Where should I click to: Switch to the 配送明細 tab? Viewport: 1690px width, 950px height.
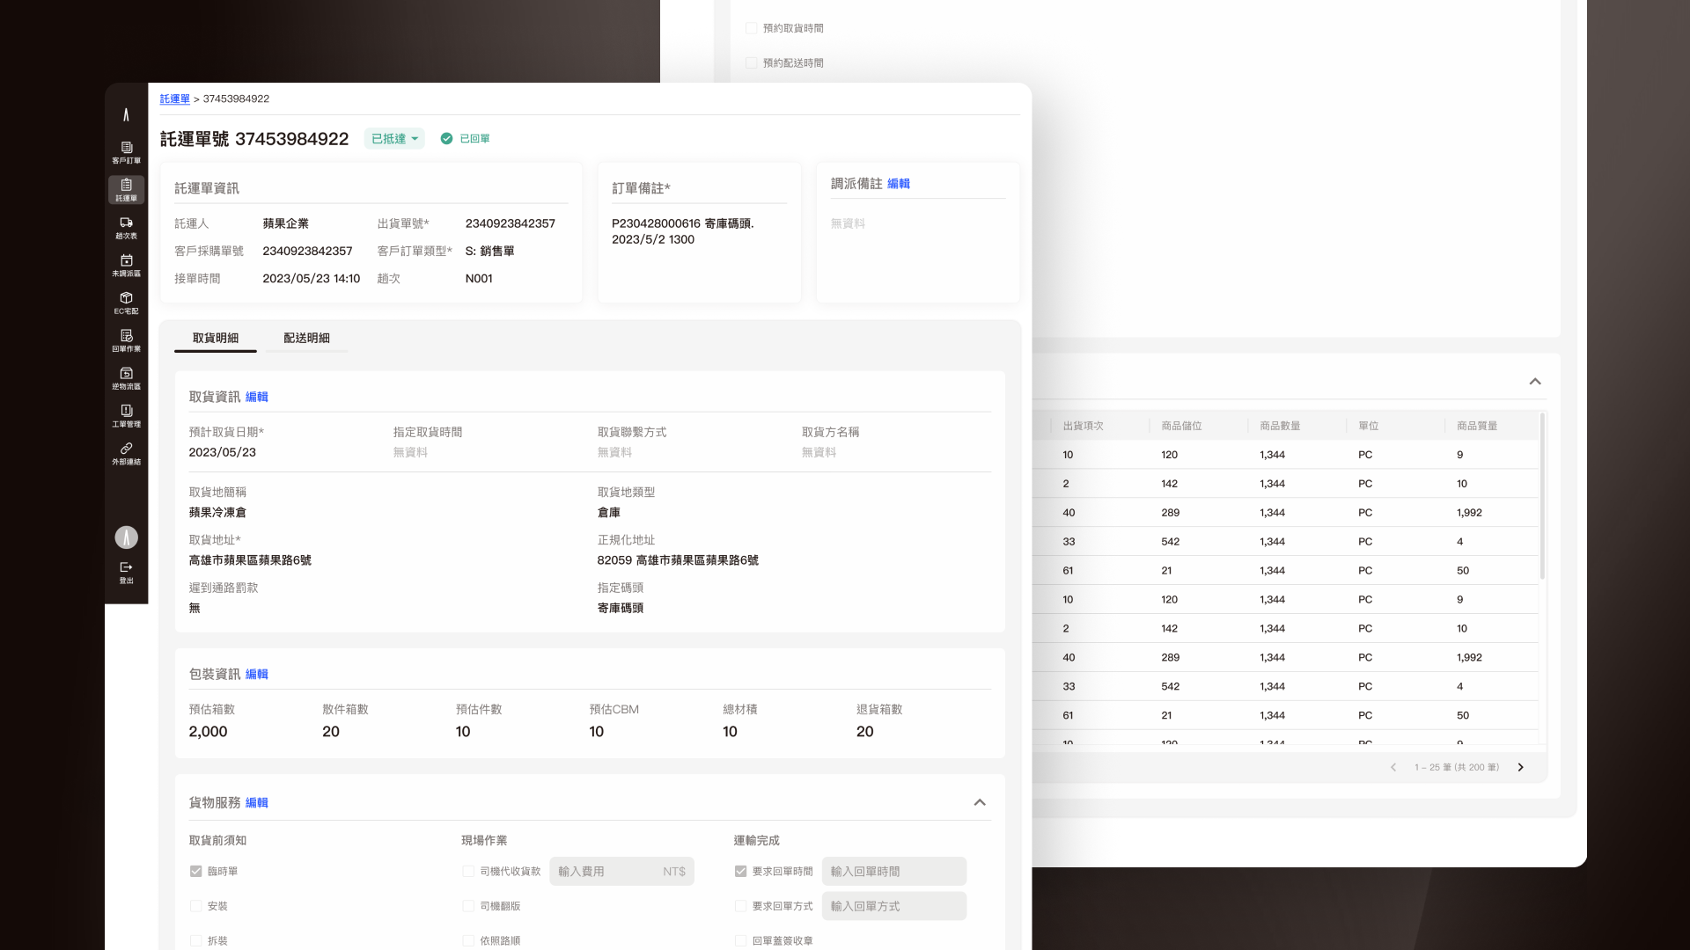point(306,338)
